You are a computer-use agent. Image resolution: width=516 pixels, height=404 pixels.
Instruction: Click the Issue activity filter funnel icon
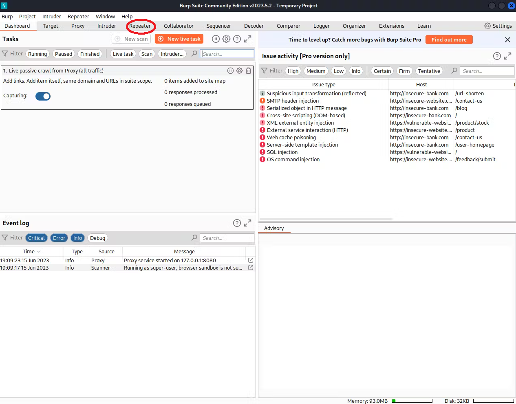coord(264,71)
